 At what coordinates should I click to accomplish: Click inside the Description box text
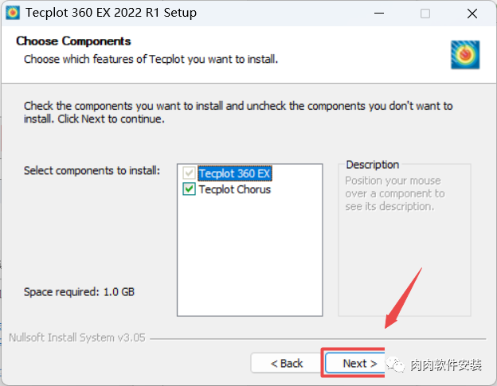(394, 193)
